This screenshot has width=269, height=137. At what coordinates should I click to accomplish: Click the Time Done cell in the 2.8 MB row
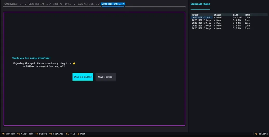tap(247, 26)
